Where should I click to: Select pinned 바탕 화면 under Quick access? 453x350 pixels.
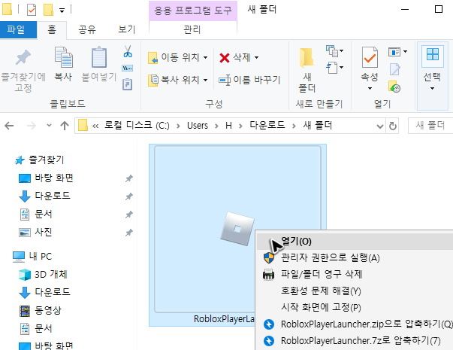point(54,178)
